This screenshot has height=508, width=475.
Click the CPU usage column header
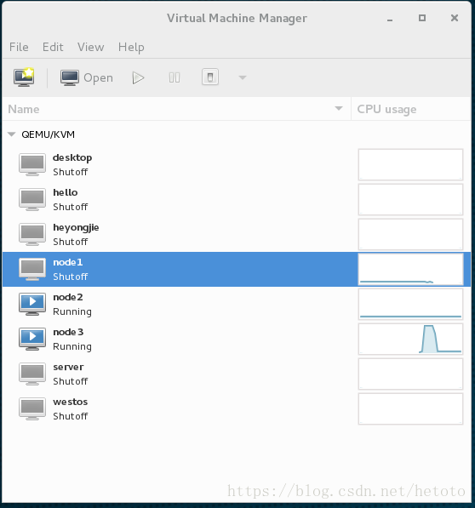411,109
